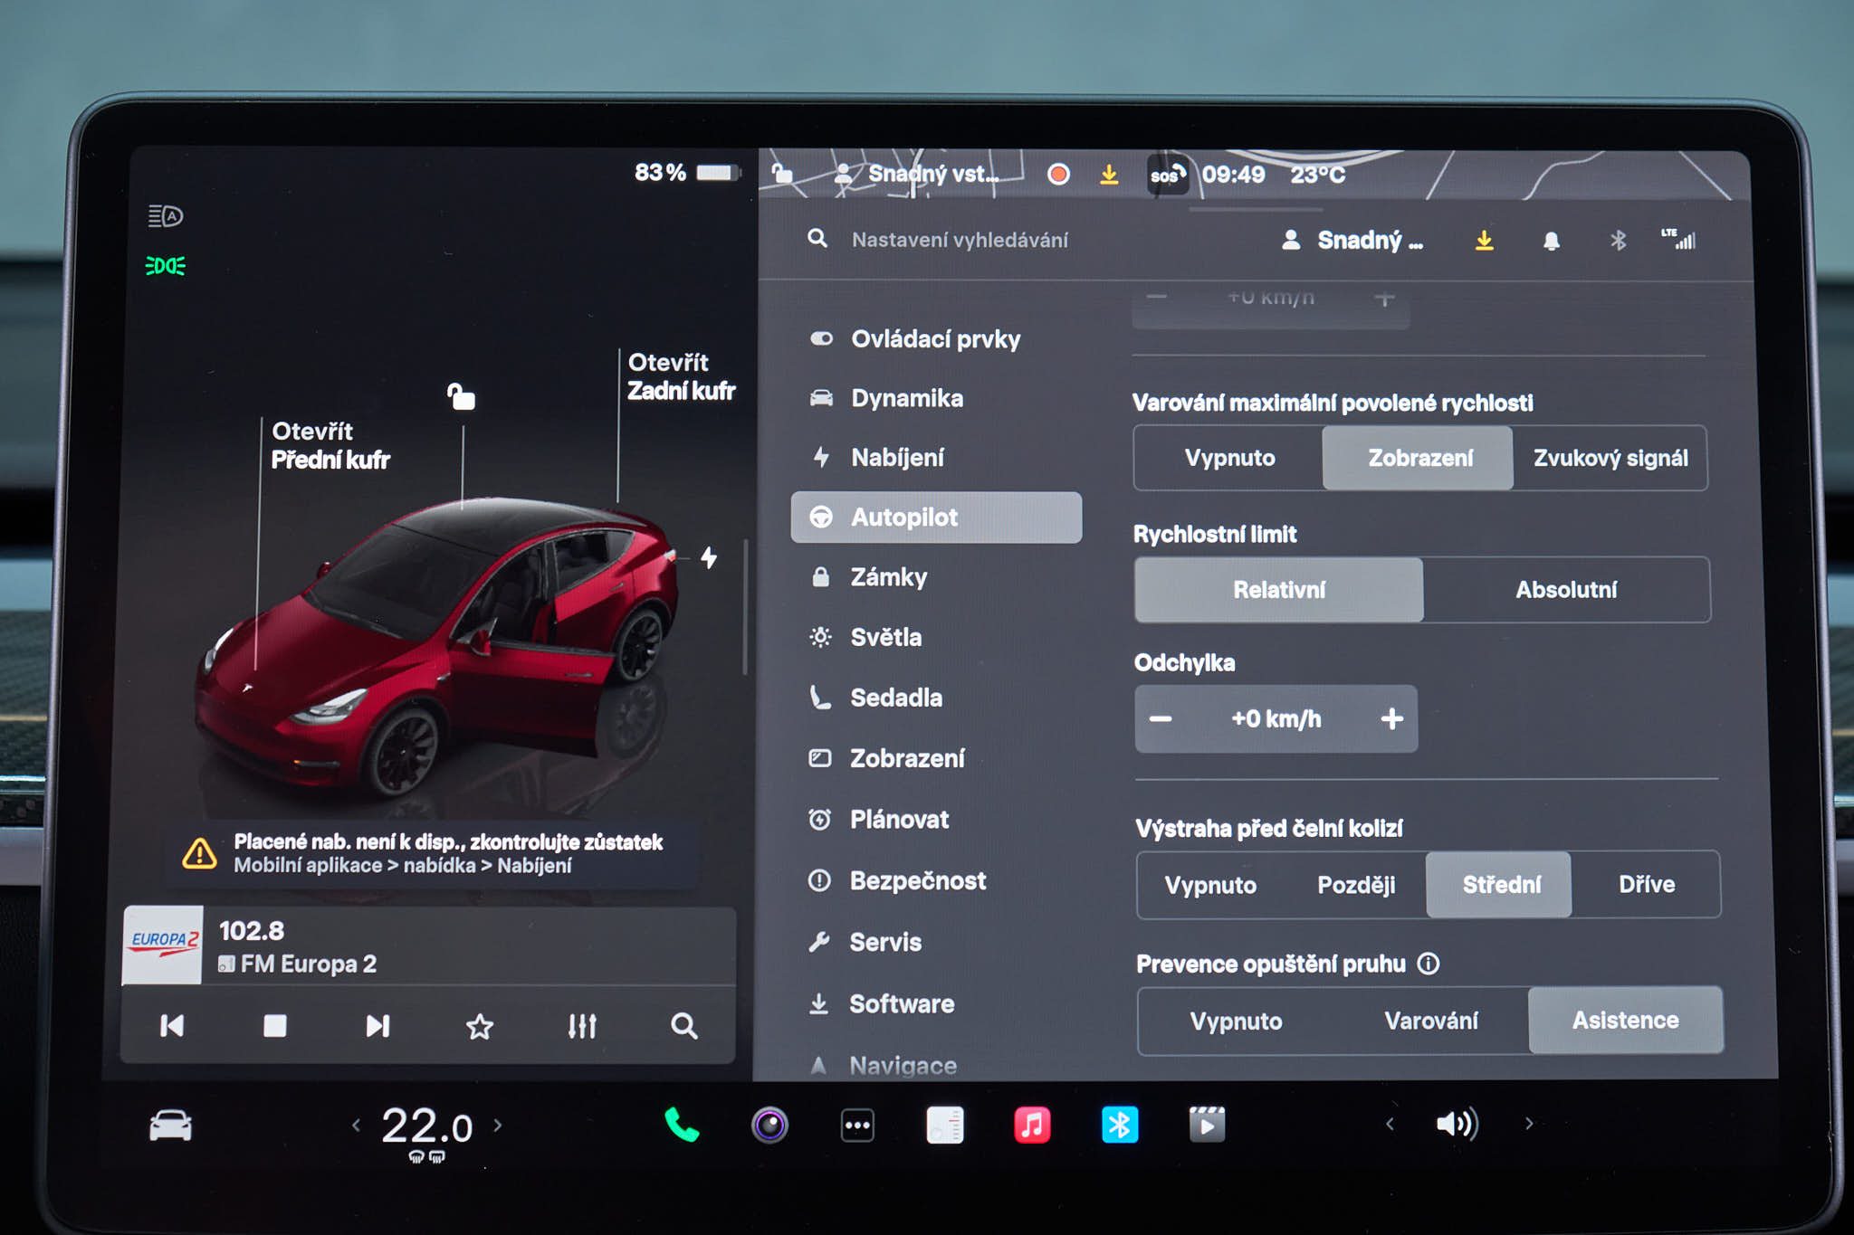Tap the car controls icon
Image resolution: width=1854 pixels, height=1235 pixels.
tap(170, 1126)
